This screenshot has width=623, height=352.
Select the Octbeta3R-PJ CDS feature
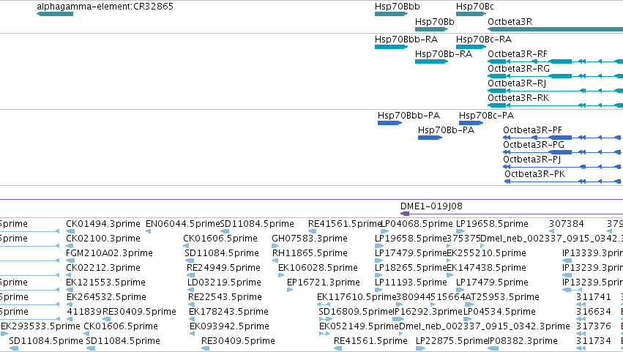point(563,168)
